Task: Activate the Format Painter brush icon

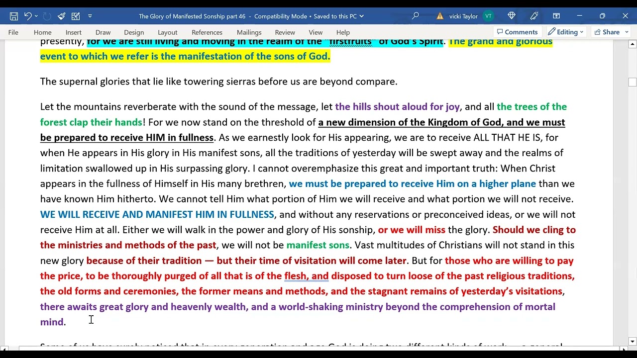Action: coord(62,16)
